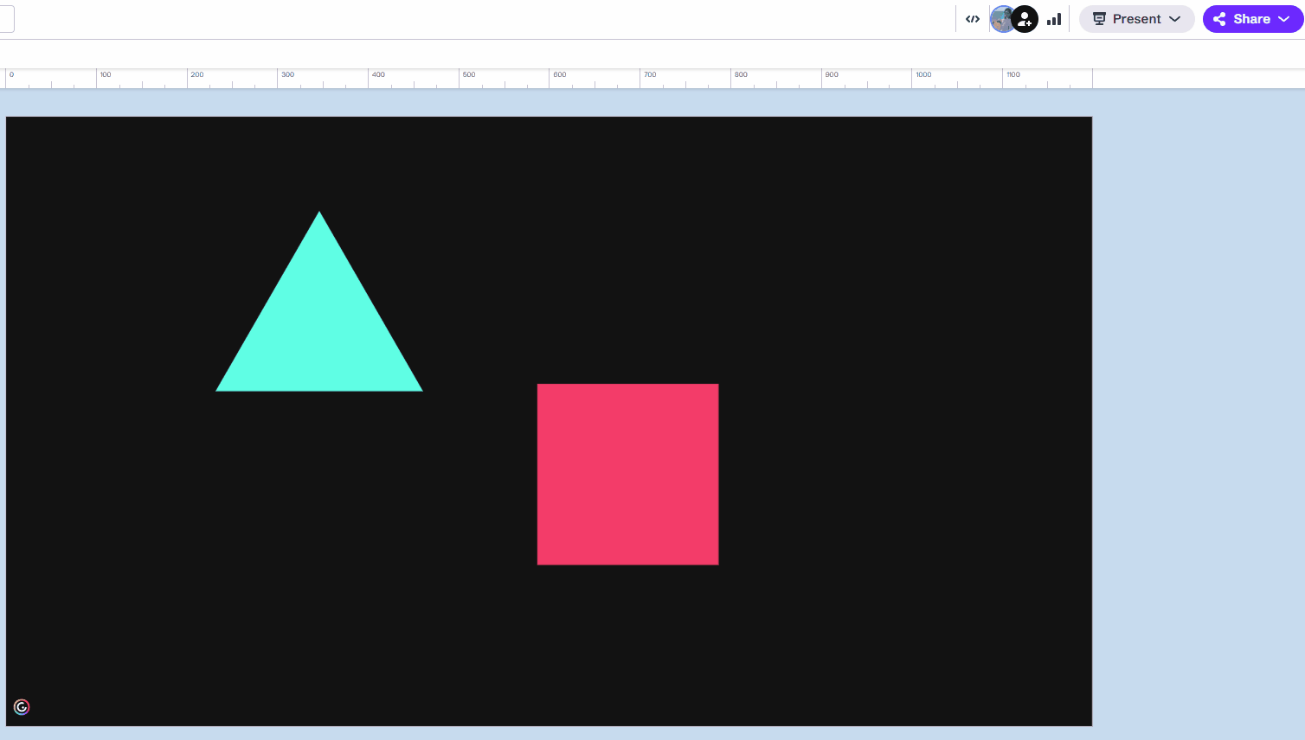Open the analytics bar chart icon
Screen dimensions: 1305x740
pyautogui.click(x=1054, y=19)
